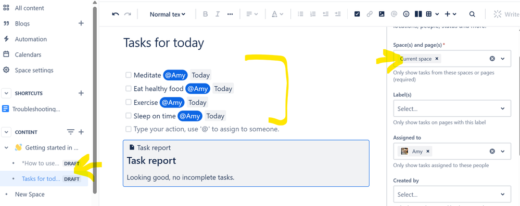Add a new shortcut with plus icon

(x=81, y=93)
